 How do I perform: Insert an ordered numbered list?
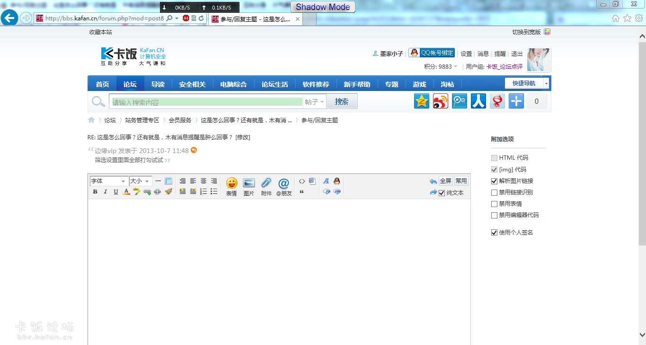(x=204, y=192)
